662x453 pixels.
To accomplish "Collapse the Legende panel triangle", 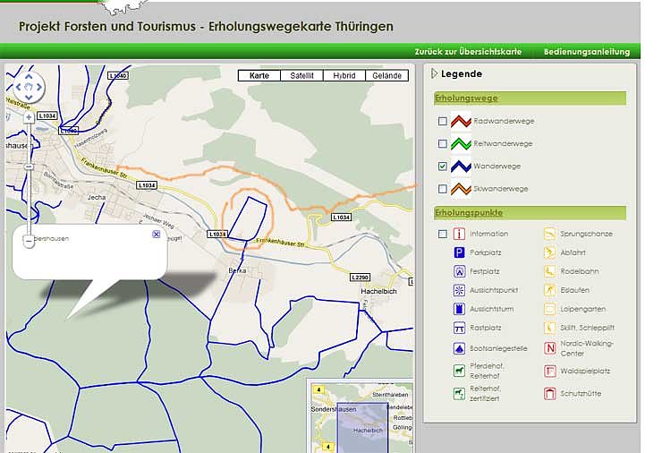I will point(435,74).
